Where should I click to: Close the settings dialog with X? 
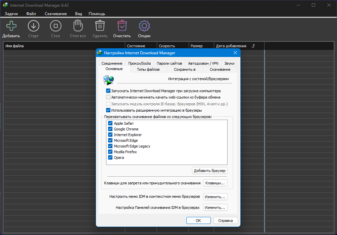[x=235, y=53]
